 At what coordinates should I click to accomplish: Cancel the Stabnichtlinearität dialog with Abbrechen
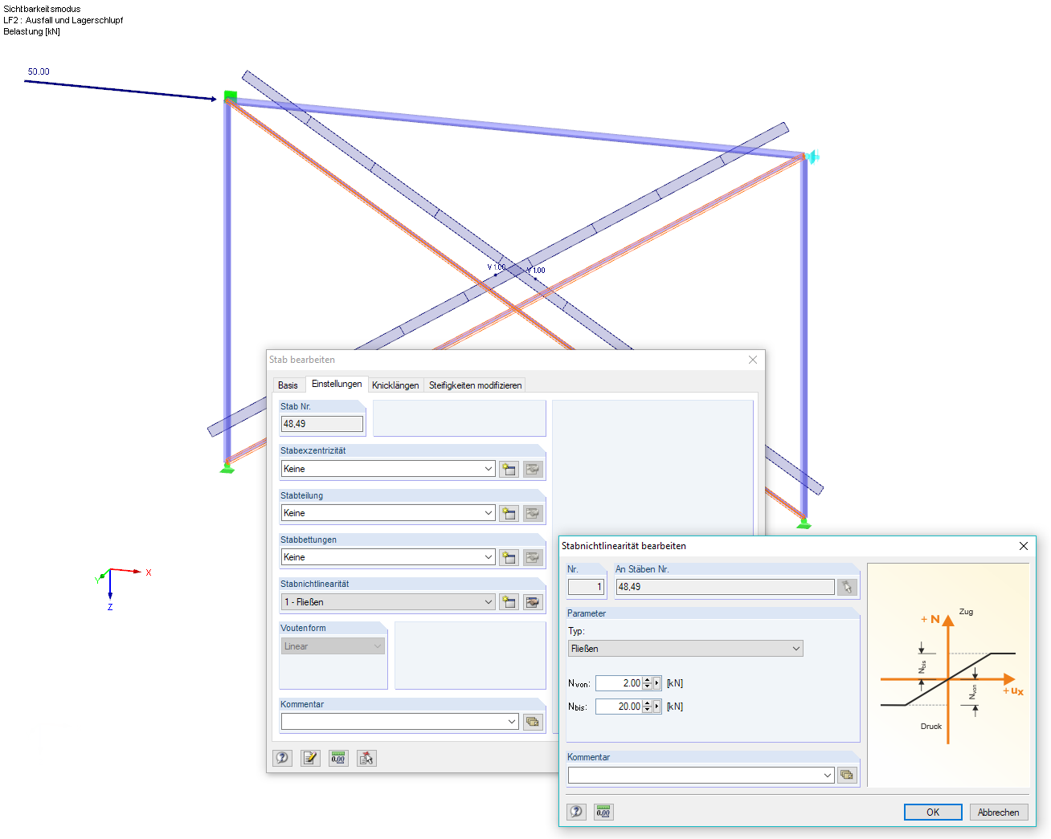coord(998,812)
